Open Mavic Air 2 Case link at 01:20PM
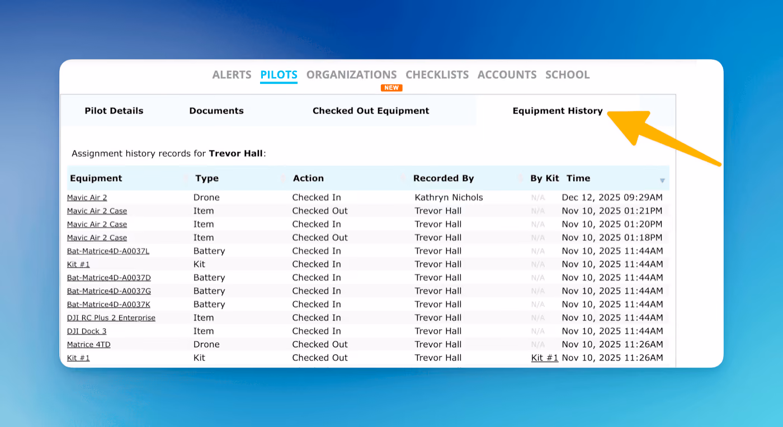 click(97, 224)
